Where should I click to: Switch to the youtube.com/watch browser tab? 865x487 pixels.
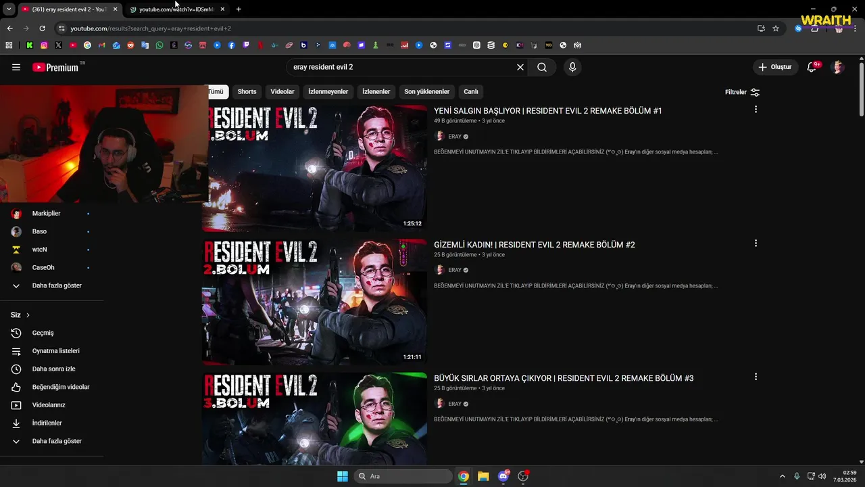176,9
